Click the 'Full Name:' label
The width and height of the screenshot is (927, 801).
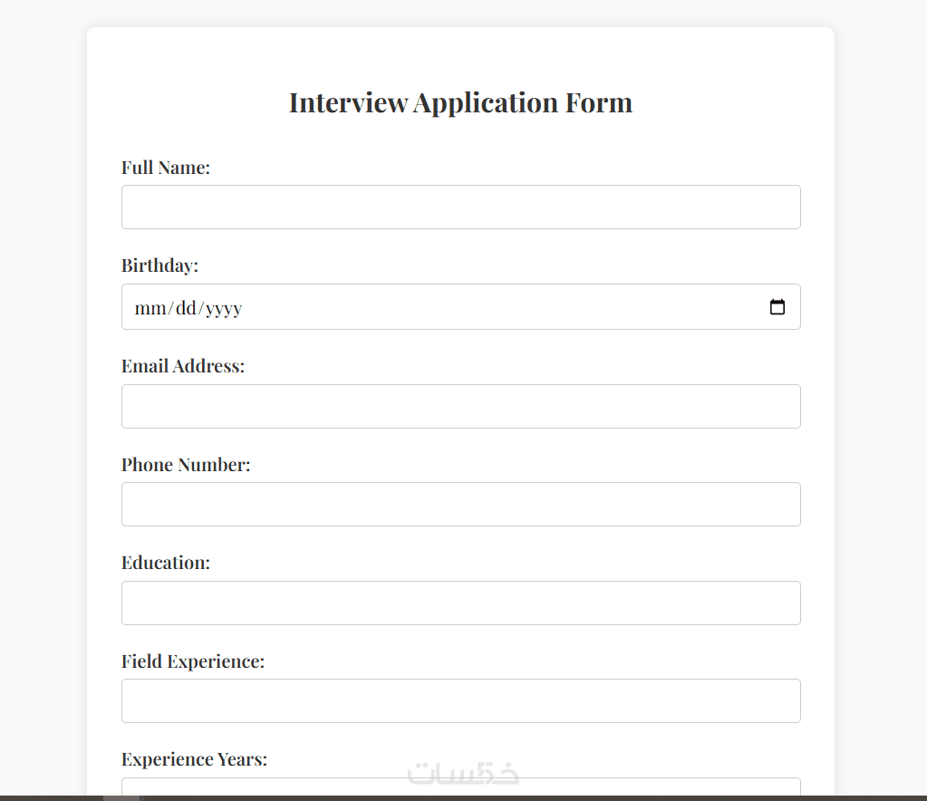166,168
